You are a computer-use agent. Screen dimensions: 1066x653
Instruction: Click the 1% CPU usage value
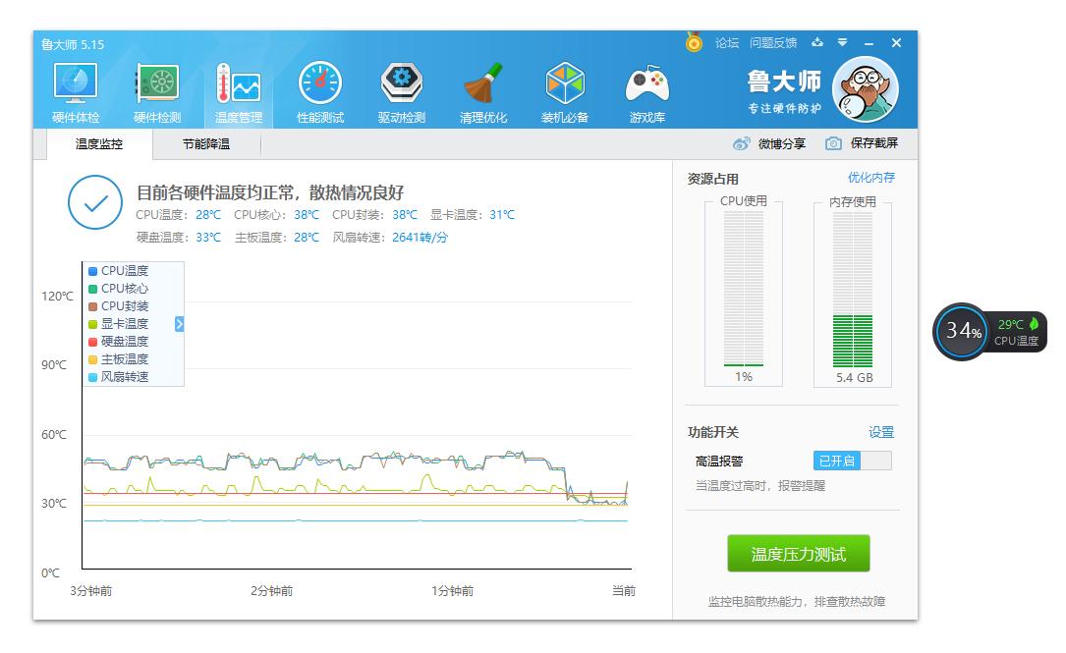click(x=744, y=376)
